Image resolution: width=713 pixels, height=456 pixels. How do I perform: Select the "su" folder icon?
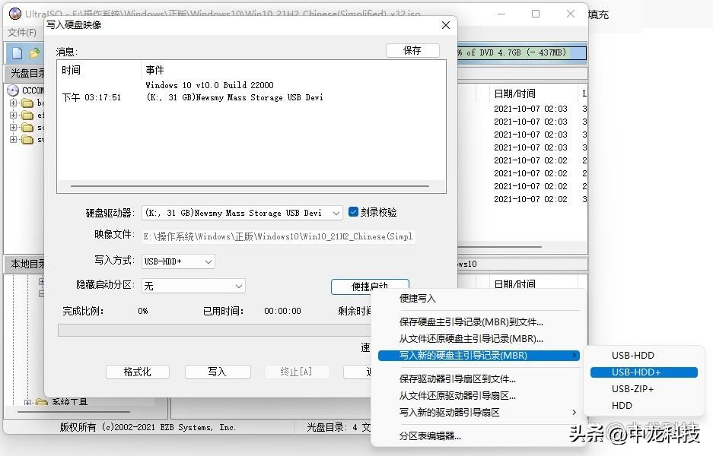(27, 140)
